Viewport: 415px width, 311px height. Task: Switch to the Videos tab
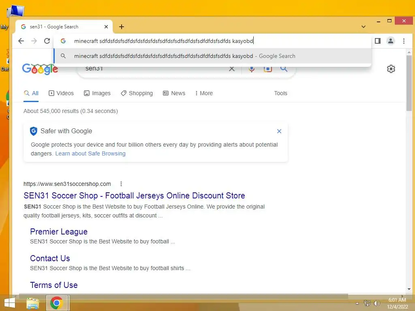coord(61,94)
